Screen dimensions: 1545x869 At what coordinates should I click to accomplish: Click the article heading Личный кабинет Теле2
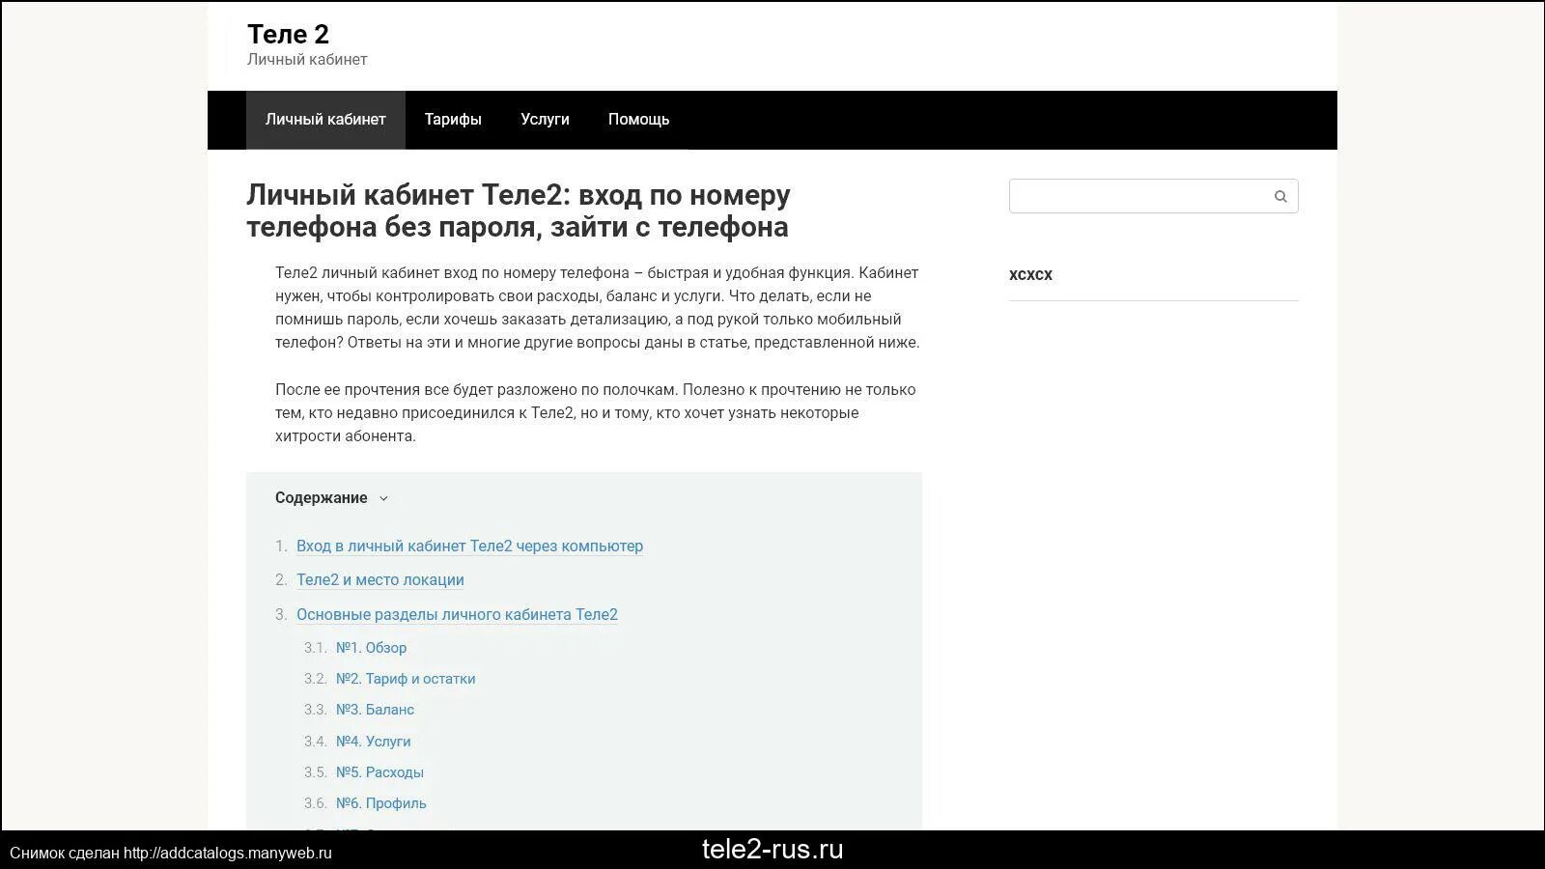(x=519, y=210)
